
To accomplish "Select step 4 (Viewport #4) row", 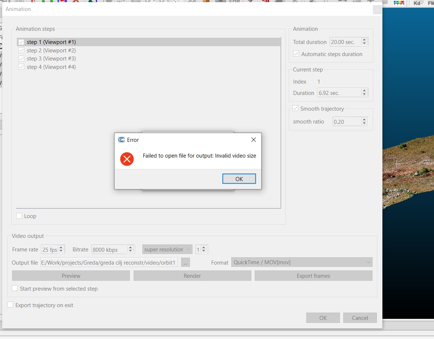I will pyautogui.click(x=148, y=67).
